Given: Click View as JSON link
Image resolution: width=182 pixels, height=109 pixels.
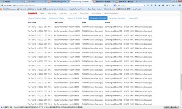Looking at the screenshot, I should (134, 18).
